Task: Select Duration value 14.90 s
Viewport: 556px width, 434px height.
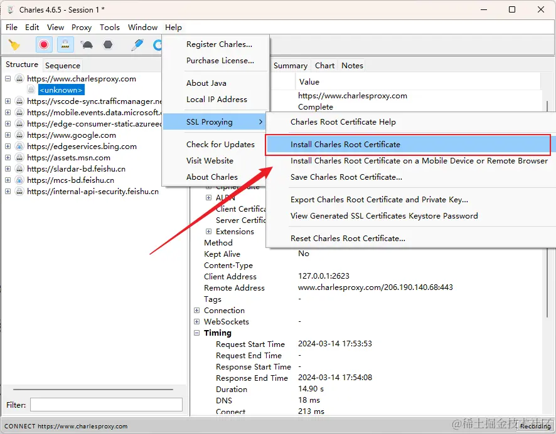Action: coord(311,389)
